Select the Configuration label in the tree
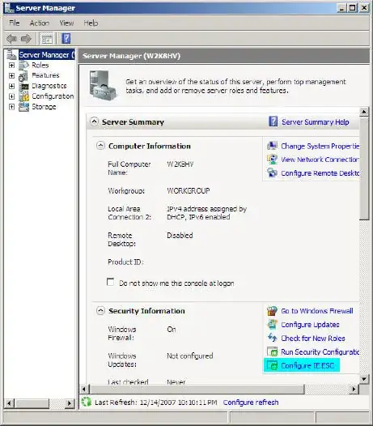 click(53, 96)
